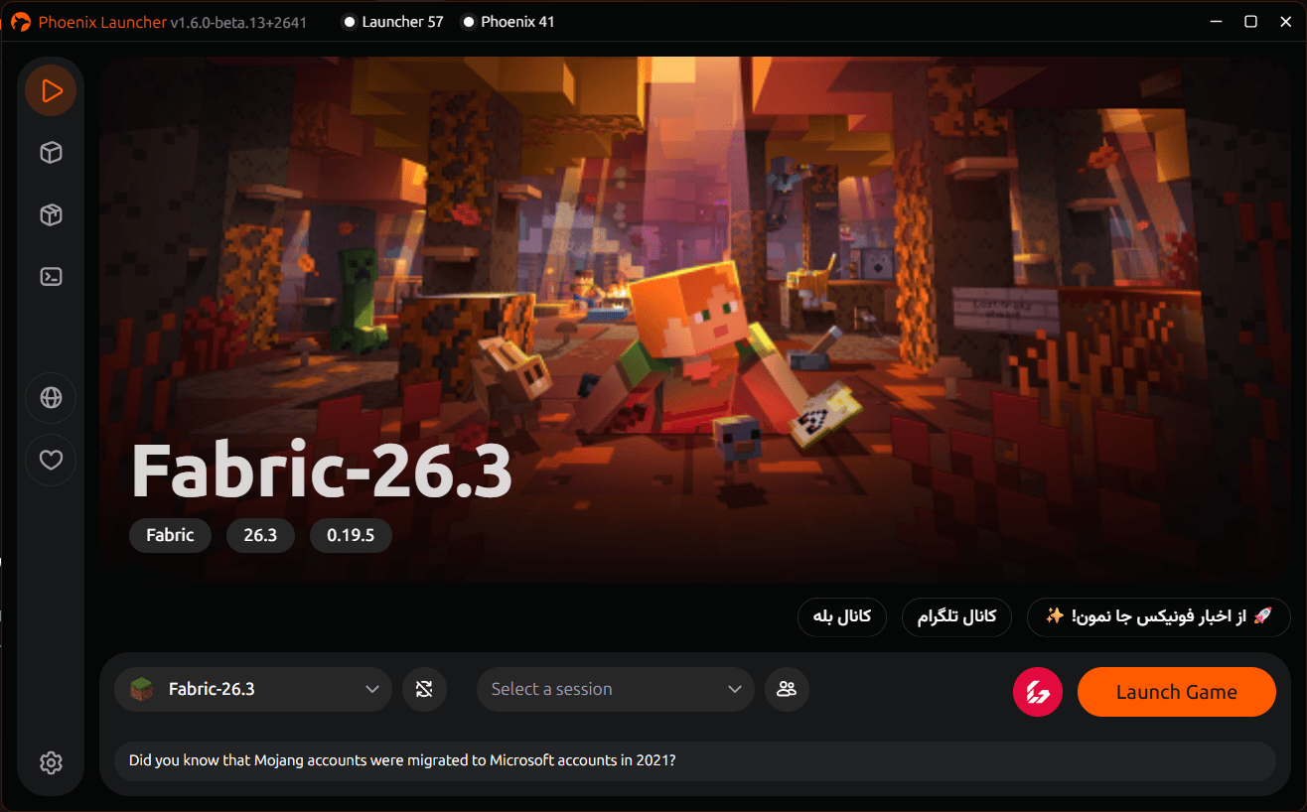Click the grass block profile icon
Screen dimensions: 1307x812
coord(143,690)
